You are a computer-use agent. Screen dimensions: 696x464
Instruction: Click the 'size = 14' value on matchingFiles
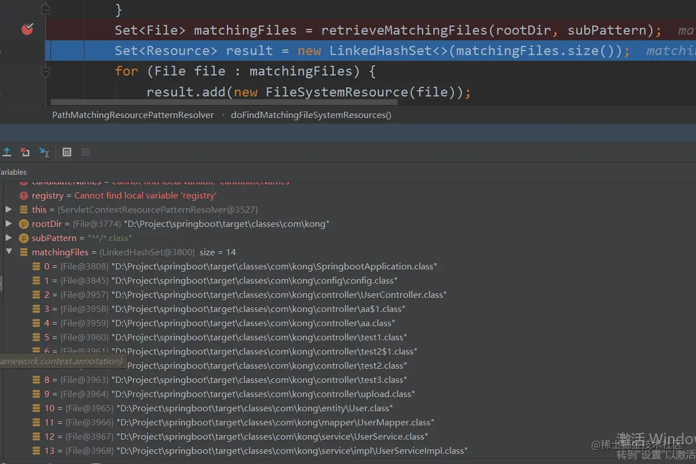point(218,252)
